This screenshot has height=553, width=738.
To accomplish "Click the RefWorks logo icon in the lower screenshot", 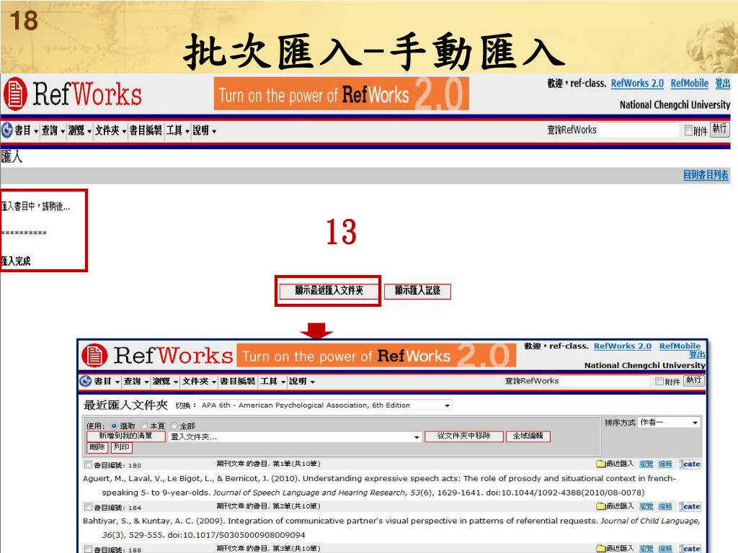I will [x=94, y=355].
